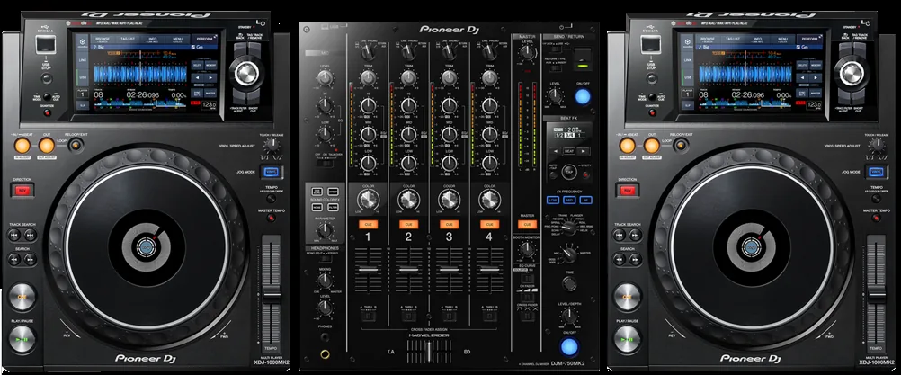Click the MEMORY button on left deck screen
901x375 pixels.
(x=211, y=65)
